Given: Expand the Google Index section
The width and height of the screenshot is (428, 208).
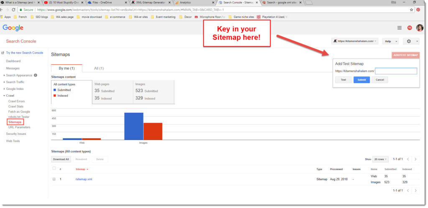Looking at the screenshot, I should tap(15, 89).
